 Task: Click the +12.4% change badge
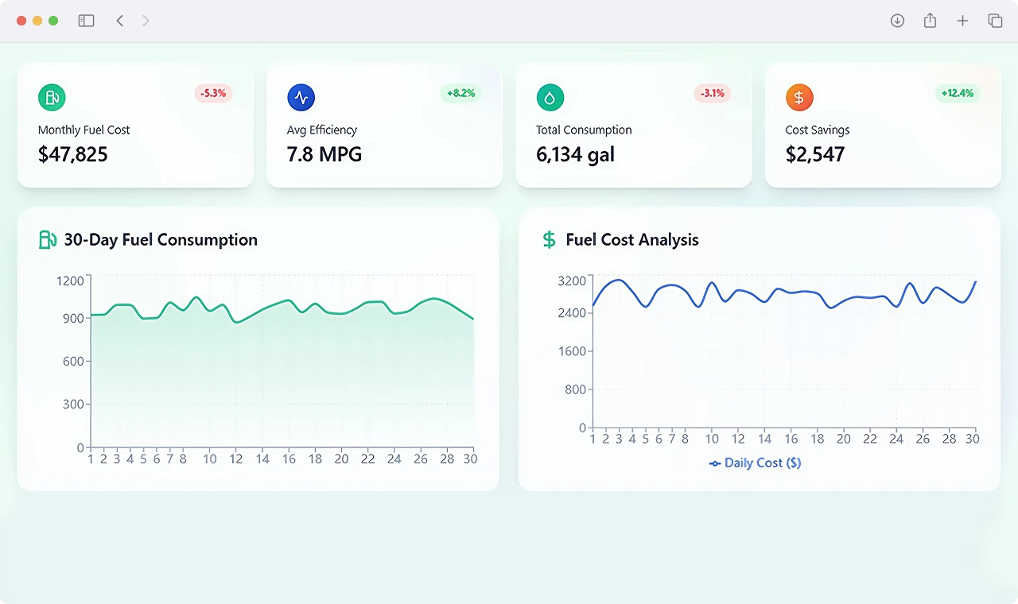(958, 93)
